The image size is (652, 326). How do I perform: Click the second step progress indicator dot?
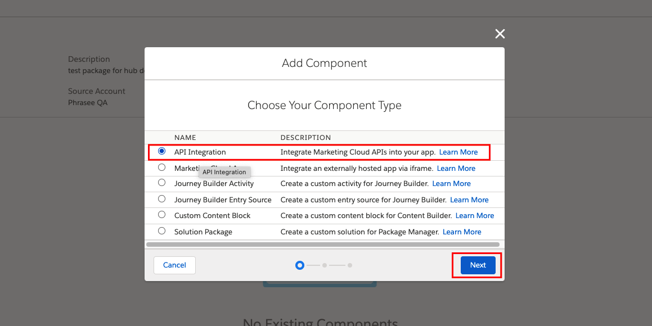click(325, 265)
